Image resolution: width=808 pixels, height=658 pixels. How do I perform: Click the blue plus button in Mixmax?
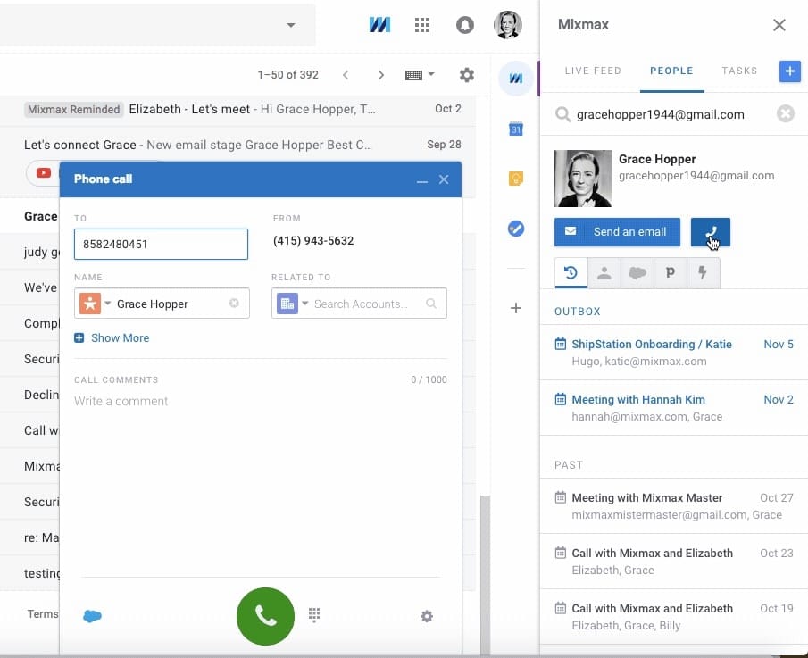click(789, 71)
